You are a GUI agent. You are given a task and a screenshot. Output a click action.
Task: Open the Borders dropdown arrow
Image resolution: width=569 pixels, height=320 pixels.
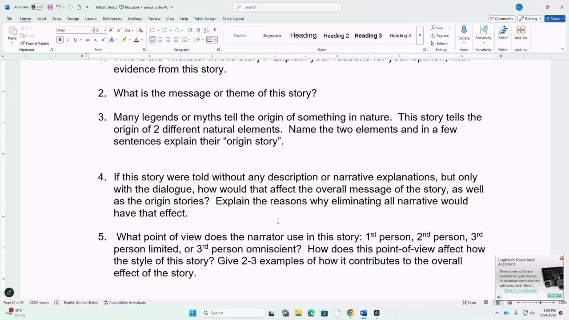point(215,40)
